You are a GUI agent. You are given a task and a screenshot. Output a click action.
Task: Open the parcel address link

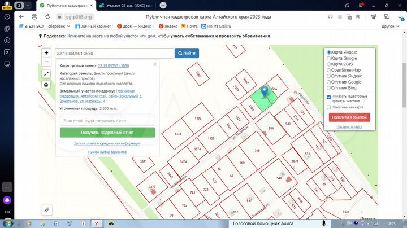pos(101,96)
